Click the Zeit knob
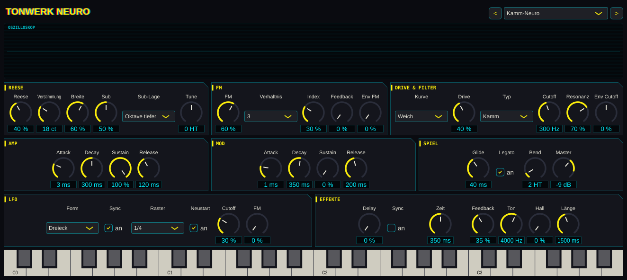Image resolution: width=627 pixels, height=280 pixels. click(x=440, y=224)
